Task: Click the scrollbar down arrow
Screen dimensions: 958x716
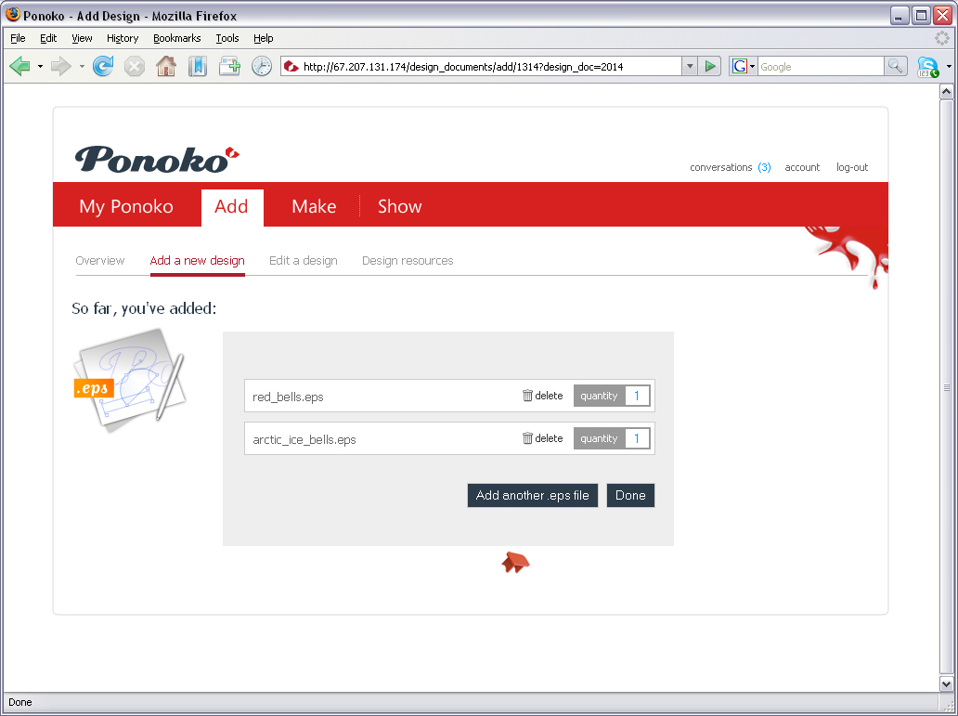Action: [946, 683]
